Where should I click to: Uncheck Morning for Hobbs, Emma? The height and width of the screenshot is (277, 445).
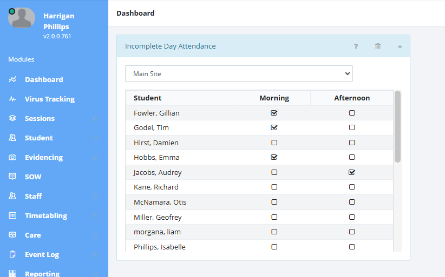point(274,157)
